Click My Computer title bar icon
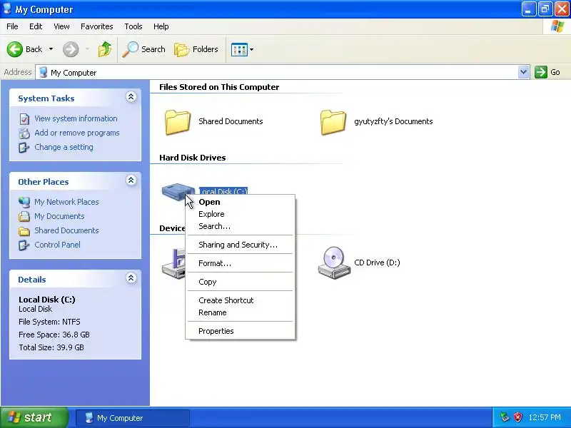This screenshot has height=428, width=571. pos(7,9)
